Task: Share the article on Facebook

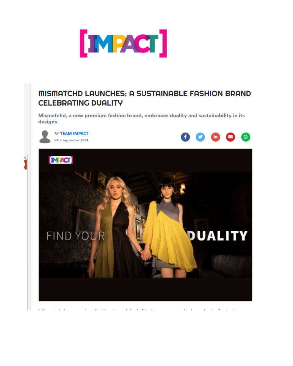Action: click(185, 137)
